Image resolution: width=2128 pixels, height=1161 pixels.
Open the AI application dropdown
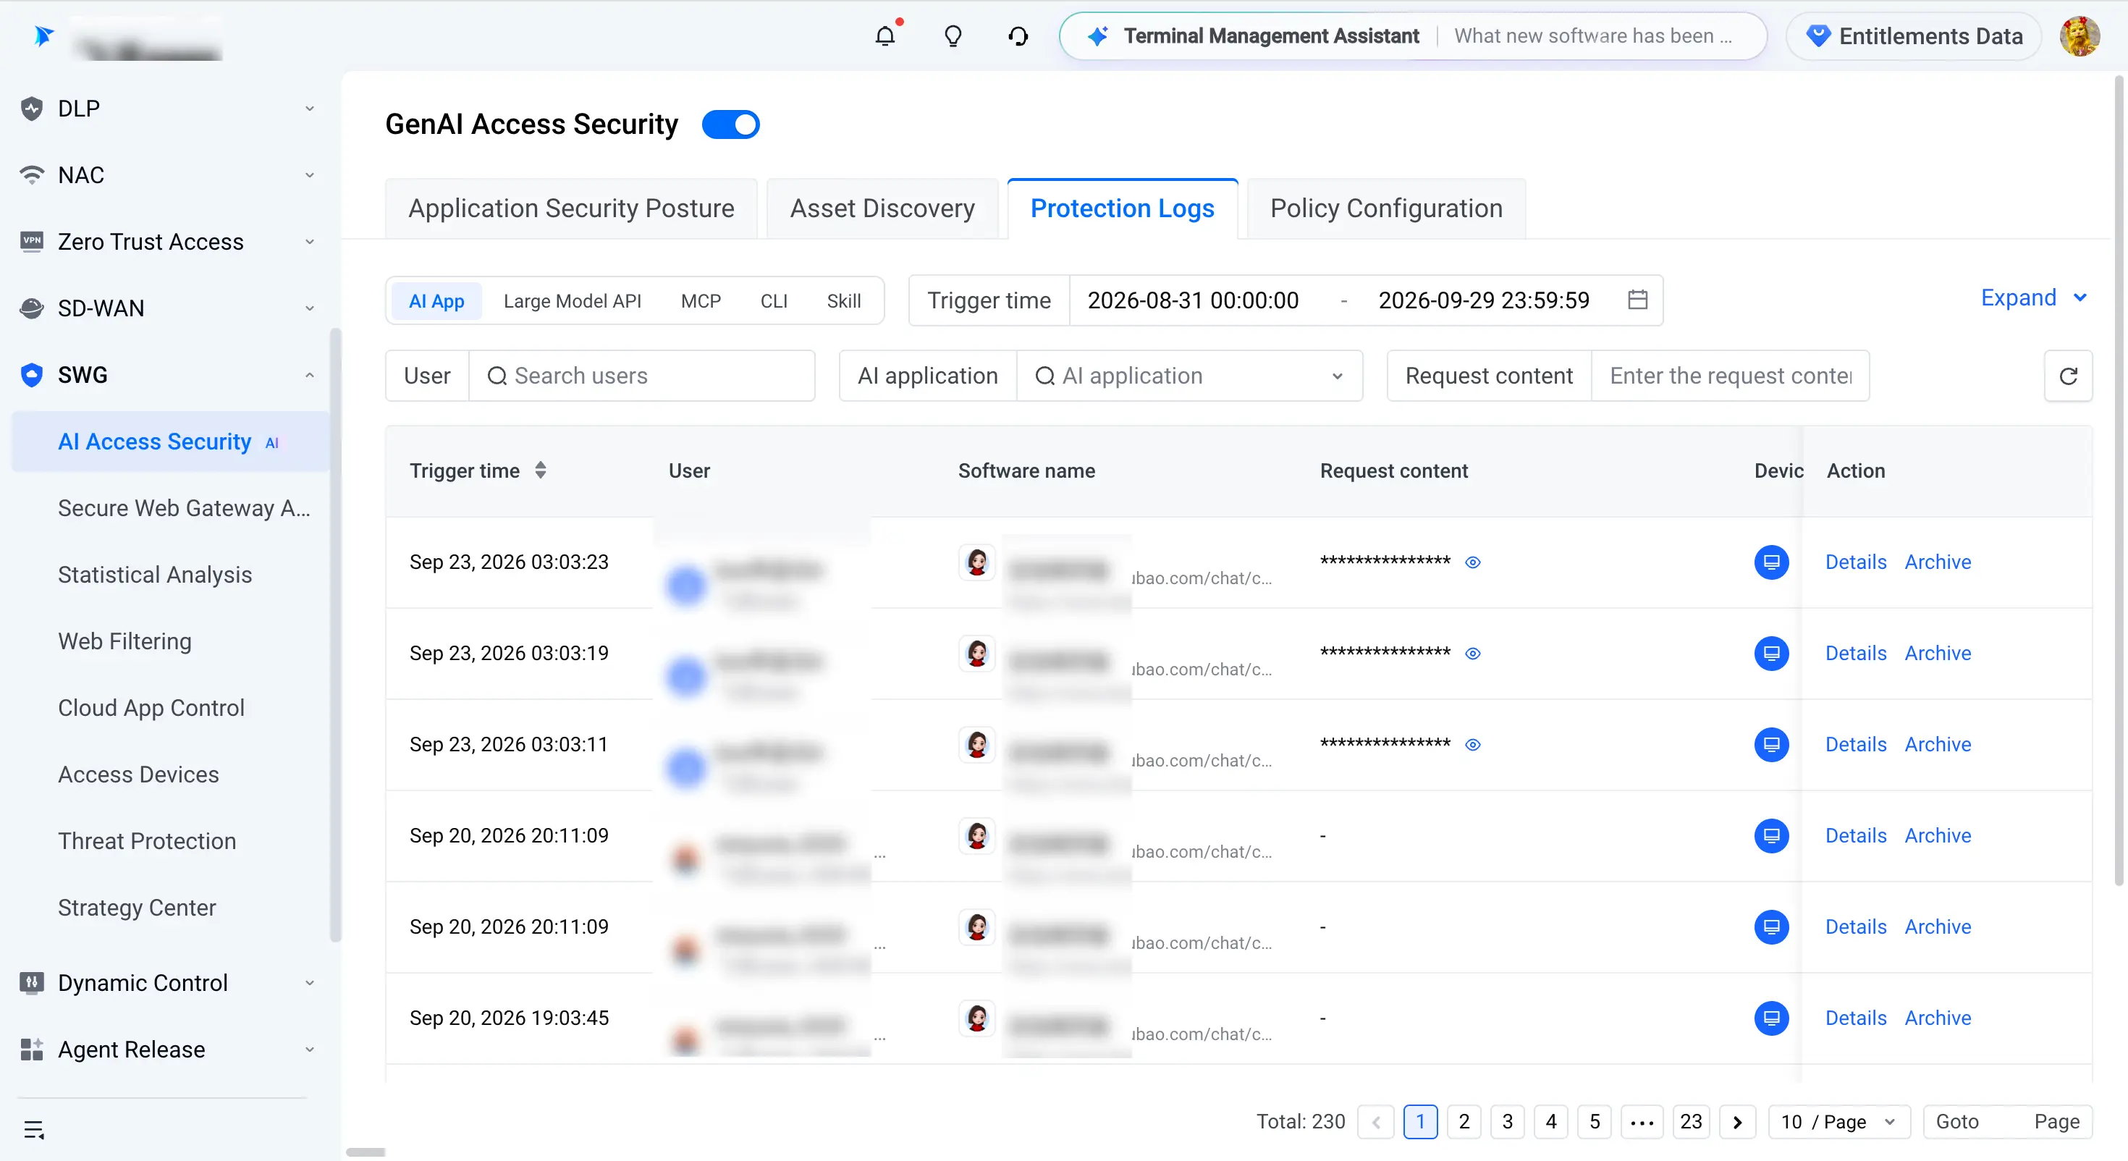1188,376
